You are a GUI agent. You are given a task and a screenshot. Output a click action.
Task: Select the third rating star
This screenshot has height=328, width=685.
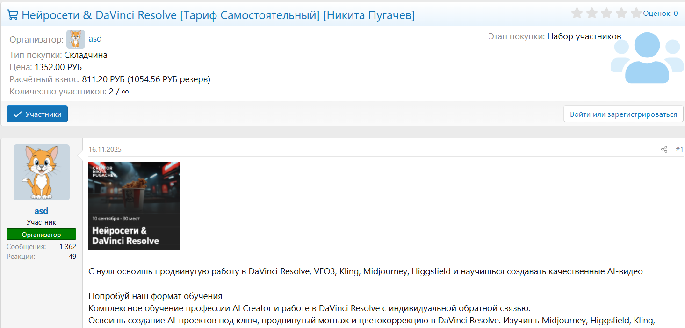tap(606, 13)
